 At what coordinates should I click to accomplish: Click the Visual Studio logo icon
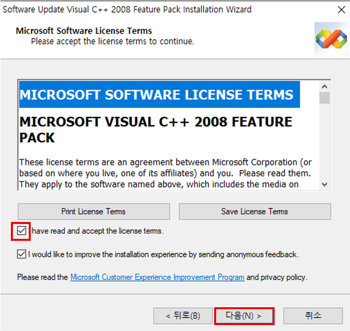pos(331,38)
